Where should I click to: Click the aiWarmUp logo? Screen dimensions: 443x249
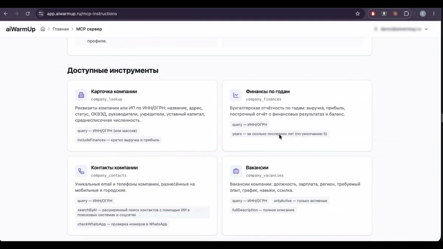[x=21, y=29]
